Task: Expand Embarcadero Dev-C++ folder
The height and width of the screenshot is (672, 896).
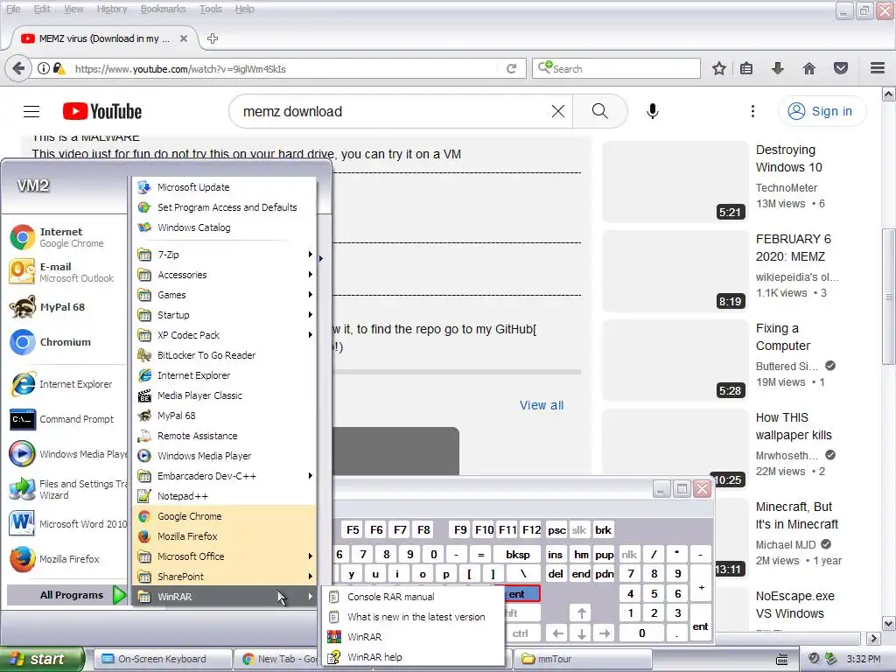Action: click(x=225, y=476)
